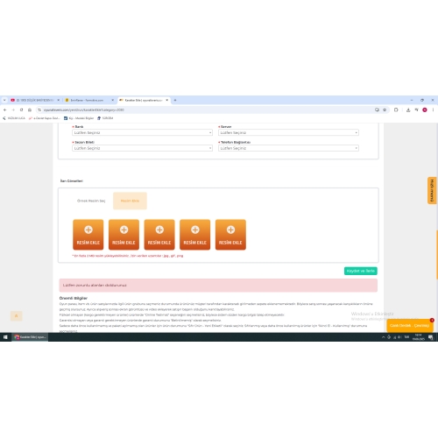Click the last RESİM EKLE plus tile

[230, 235]
